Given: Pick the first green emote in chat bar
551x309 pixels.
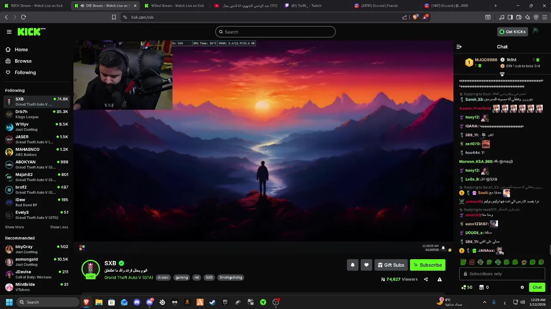Looking at the screenshot, I should [463, 262].
